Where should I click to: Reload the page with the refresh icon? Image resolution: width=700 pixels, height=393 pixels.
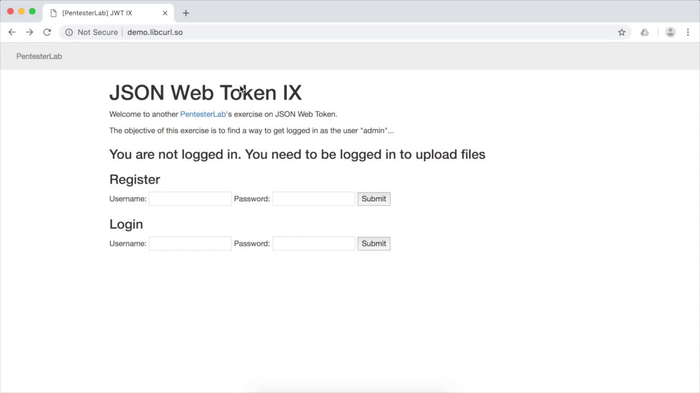coord(47,32)
